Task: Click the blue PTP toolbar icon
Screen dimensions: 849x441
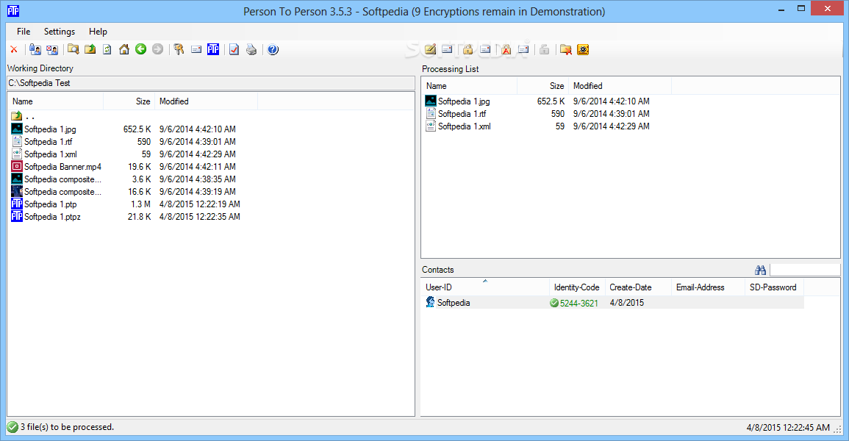Action: pyautogui.click(x=213, y=50)
